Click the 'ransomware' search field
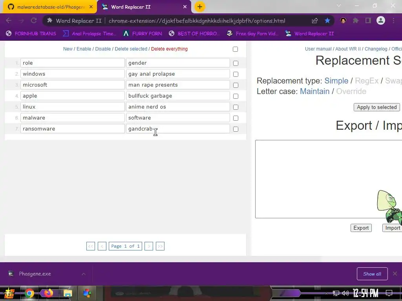Viewport: 402px width, 301px height. click(73, 129)
